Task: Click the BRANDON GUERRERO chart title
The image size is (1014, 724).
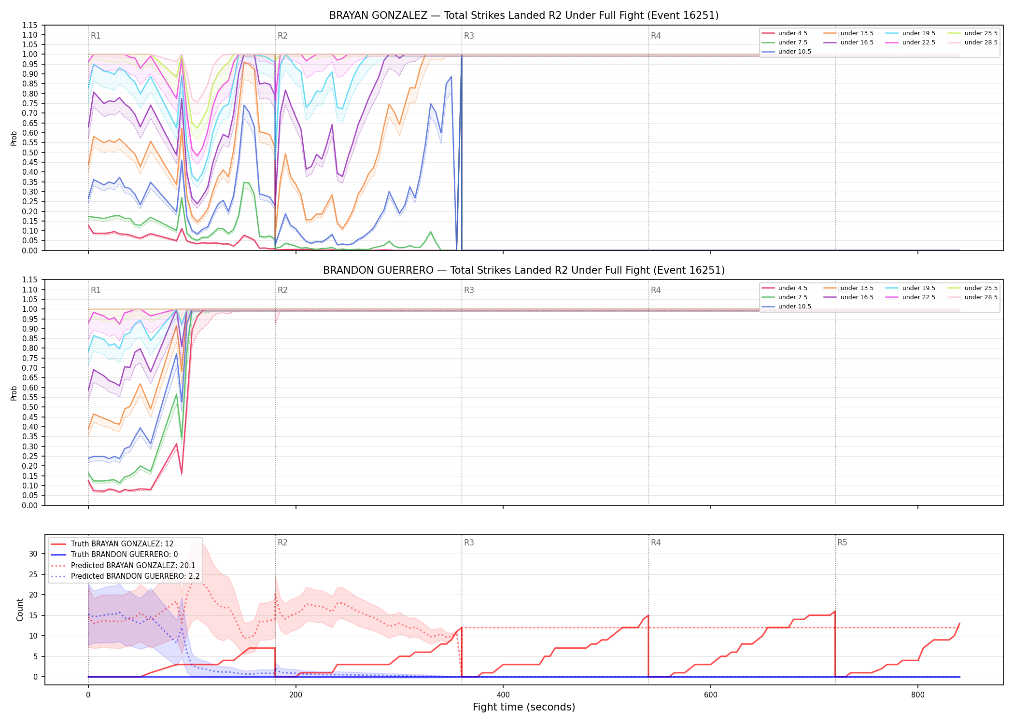Action: tap(524, 270)
